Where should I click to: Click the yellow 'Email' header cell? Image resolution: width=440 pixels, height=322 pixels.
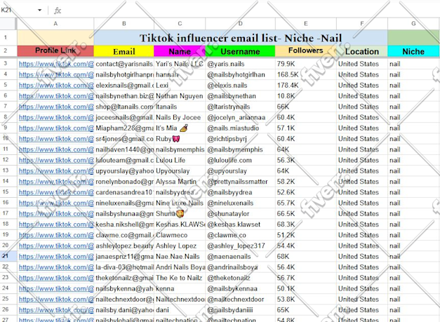pyautogui.click(x=124, y=51)
